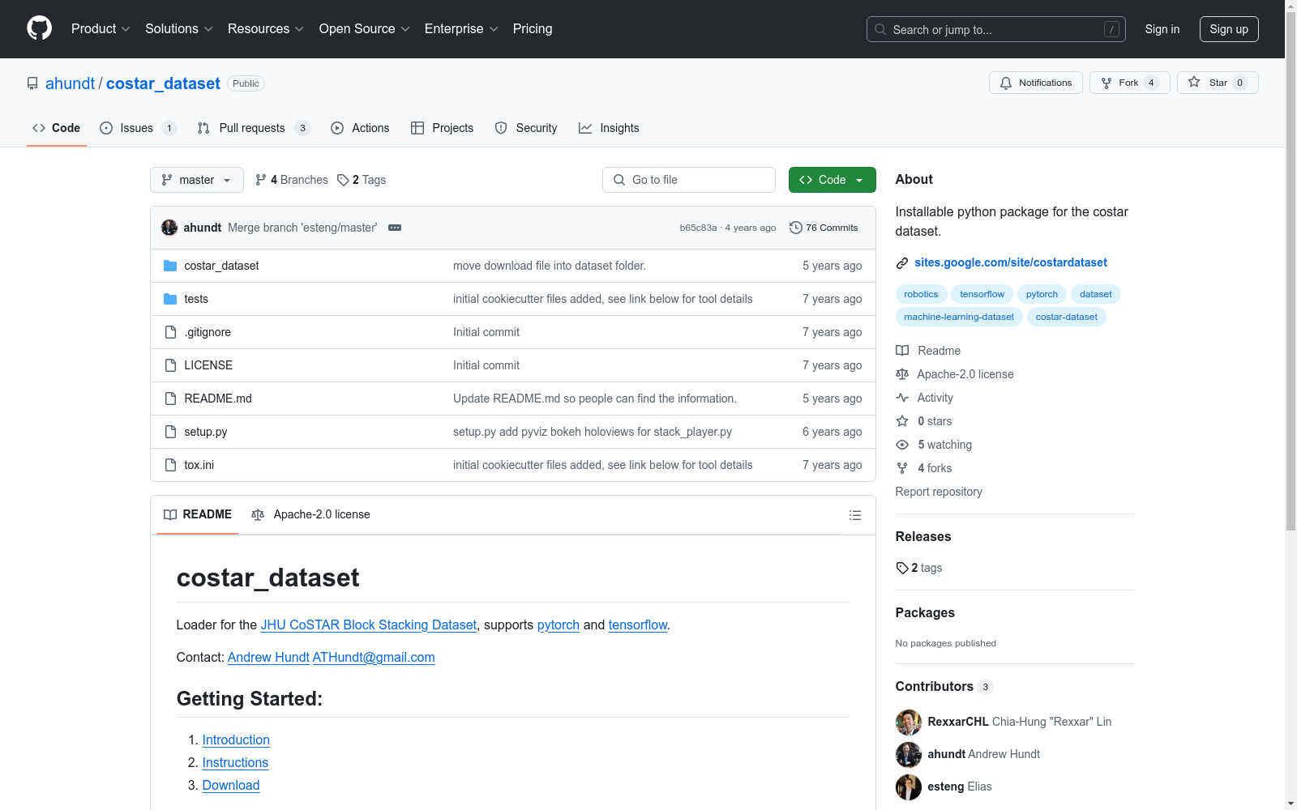1297x810 pixels.
Task: Click the watching eye icon
Action: [x=902, y=445]
